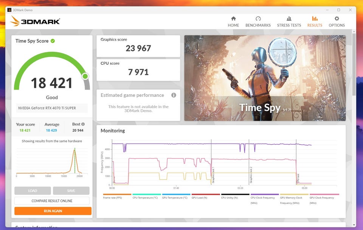Click the Good rating label
363x230 pixels.
click(x=52, y=98)
